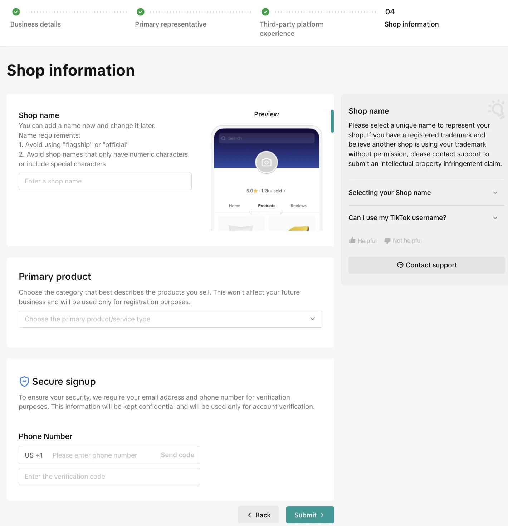Open the primary product/service type dropdown

(170, 319)
